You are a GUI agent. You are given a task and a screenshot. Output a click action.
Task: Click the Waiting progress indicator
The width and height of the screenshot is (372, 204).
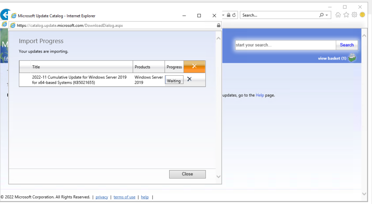[x=174, y=81]
